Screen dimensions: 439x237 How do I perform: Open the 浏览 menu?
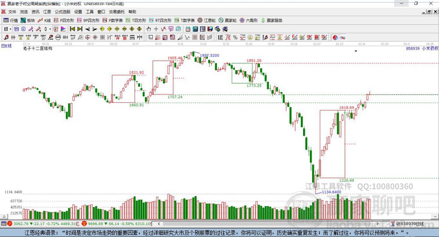point(24,12)
